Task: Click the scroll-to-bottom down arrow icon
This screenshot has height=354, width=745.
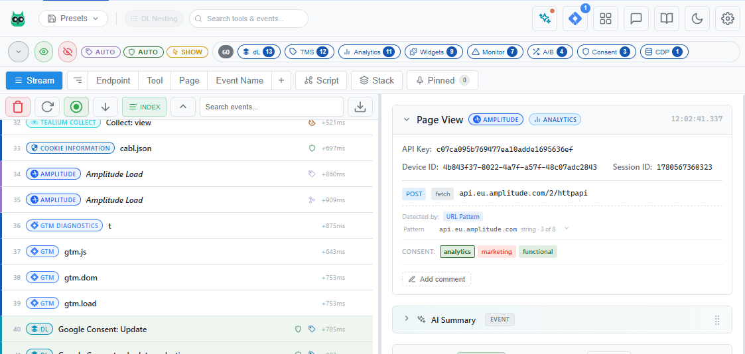Action: coord(105,107)
